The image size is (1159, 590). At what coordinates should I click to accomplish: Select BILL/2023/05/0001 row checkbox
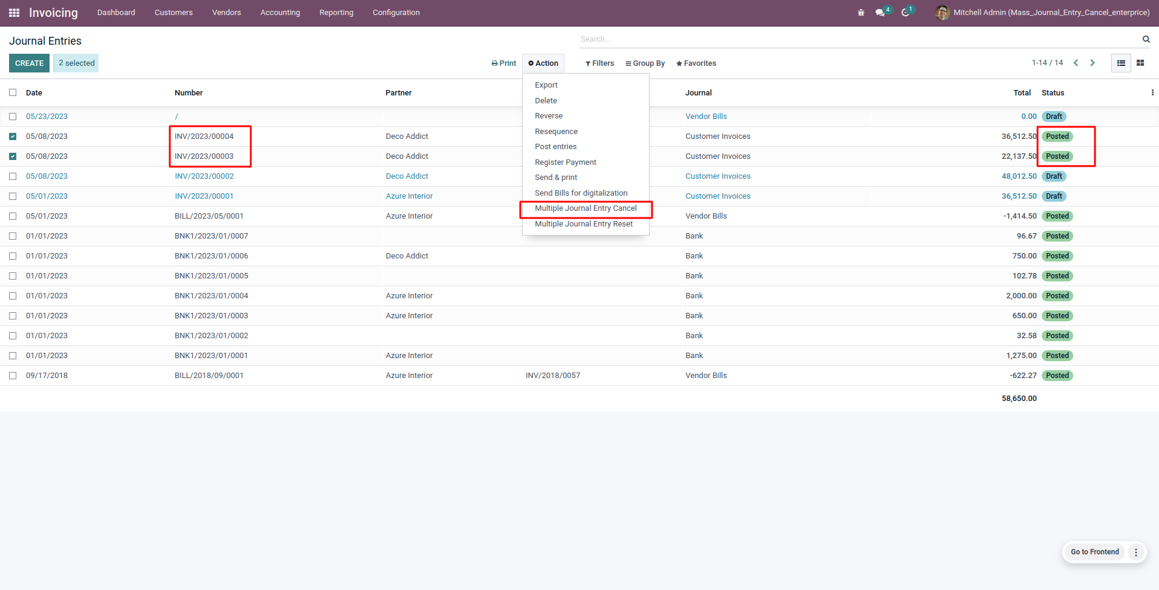(x=13, y=216)
